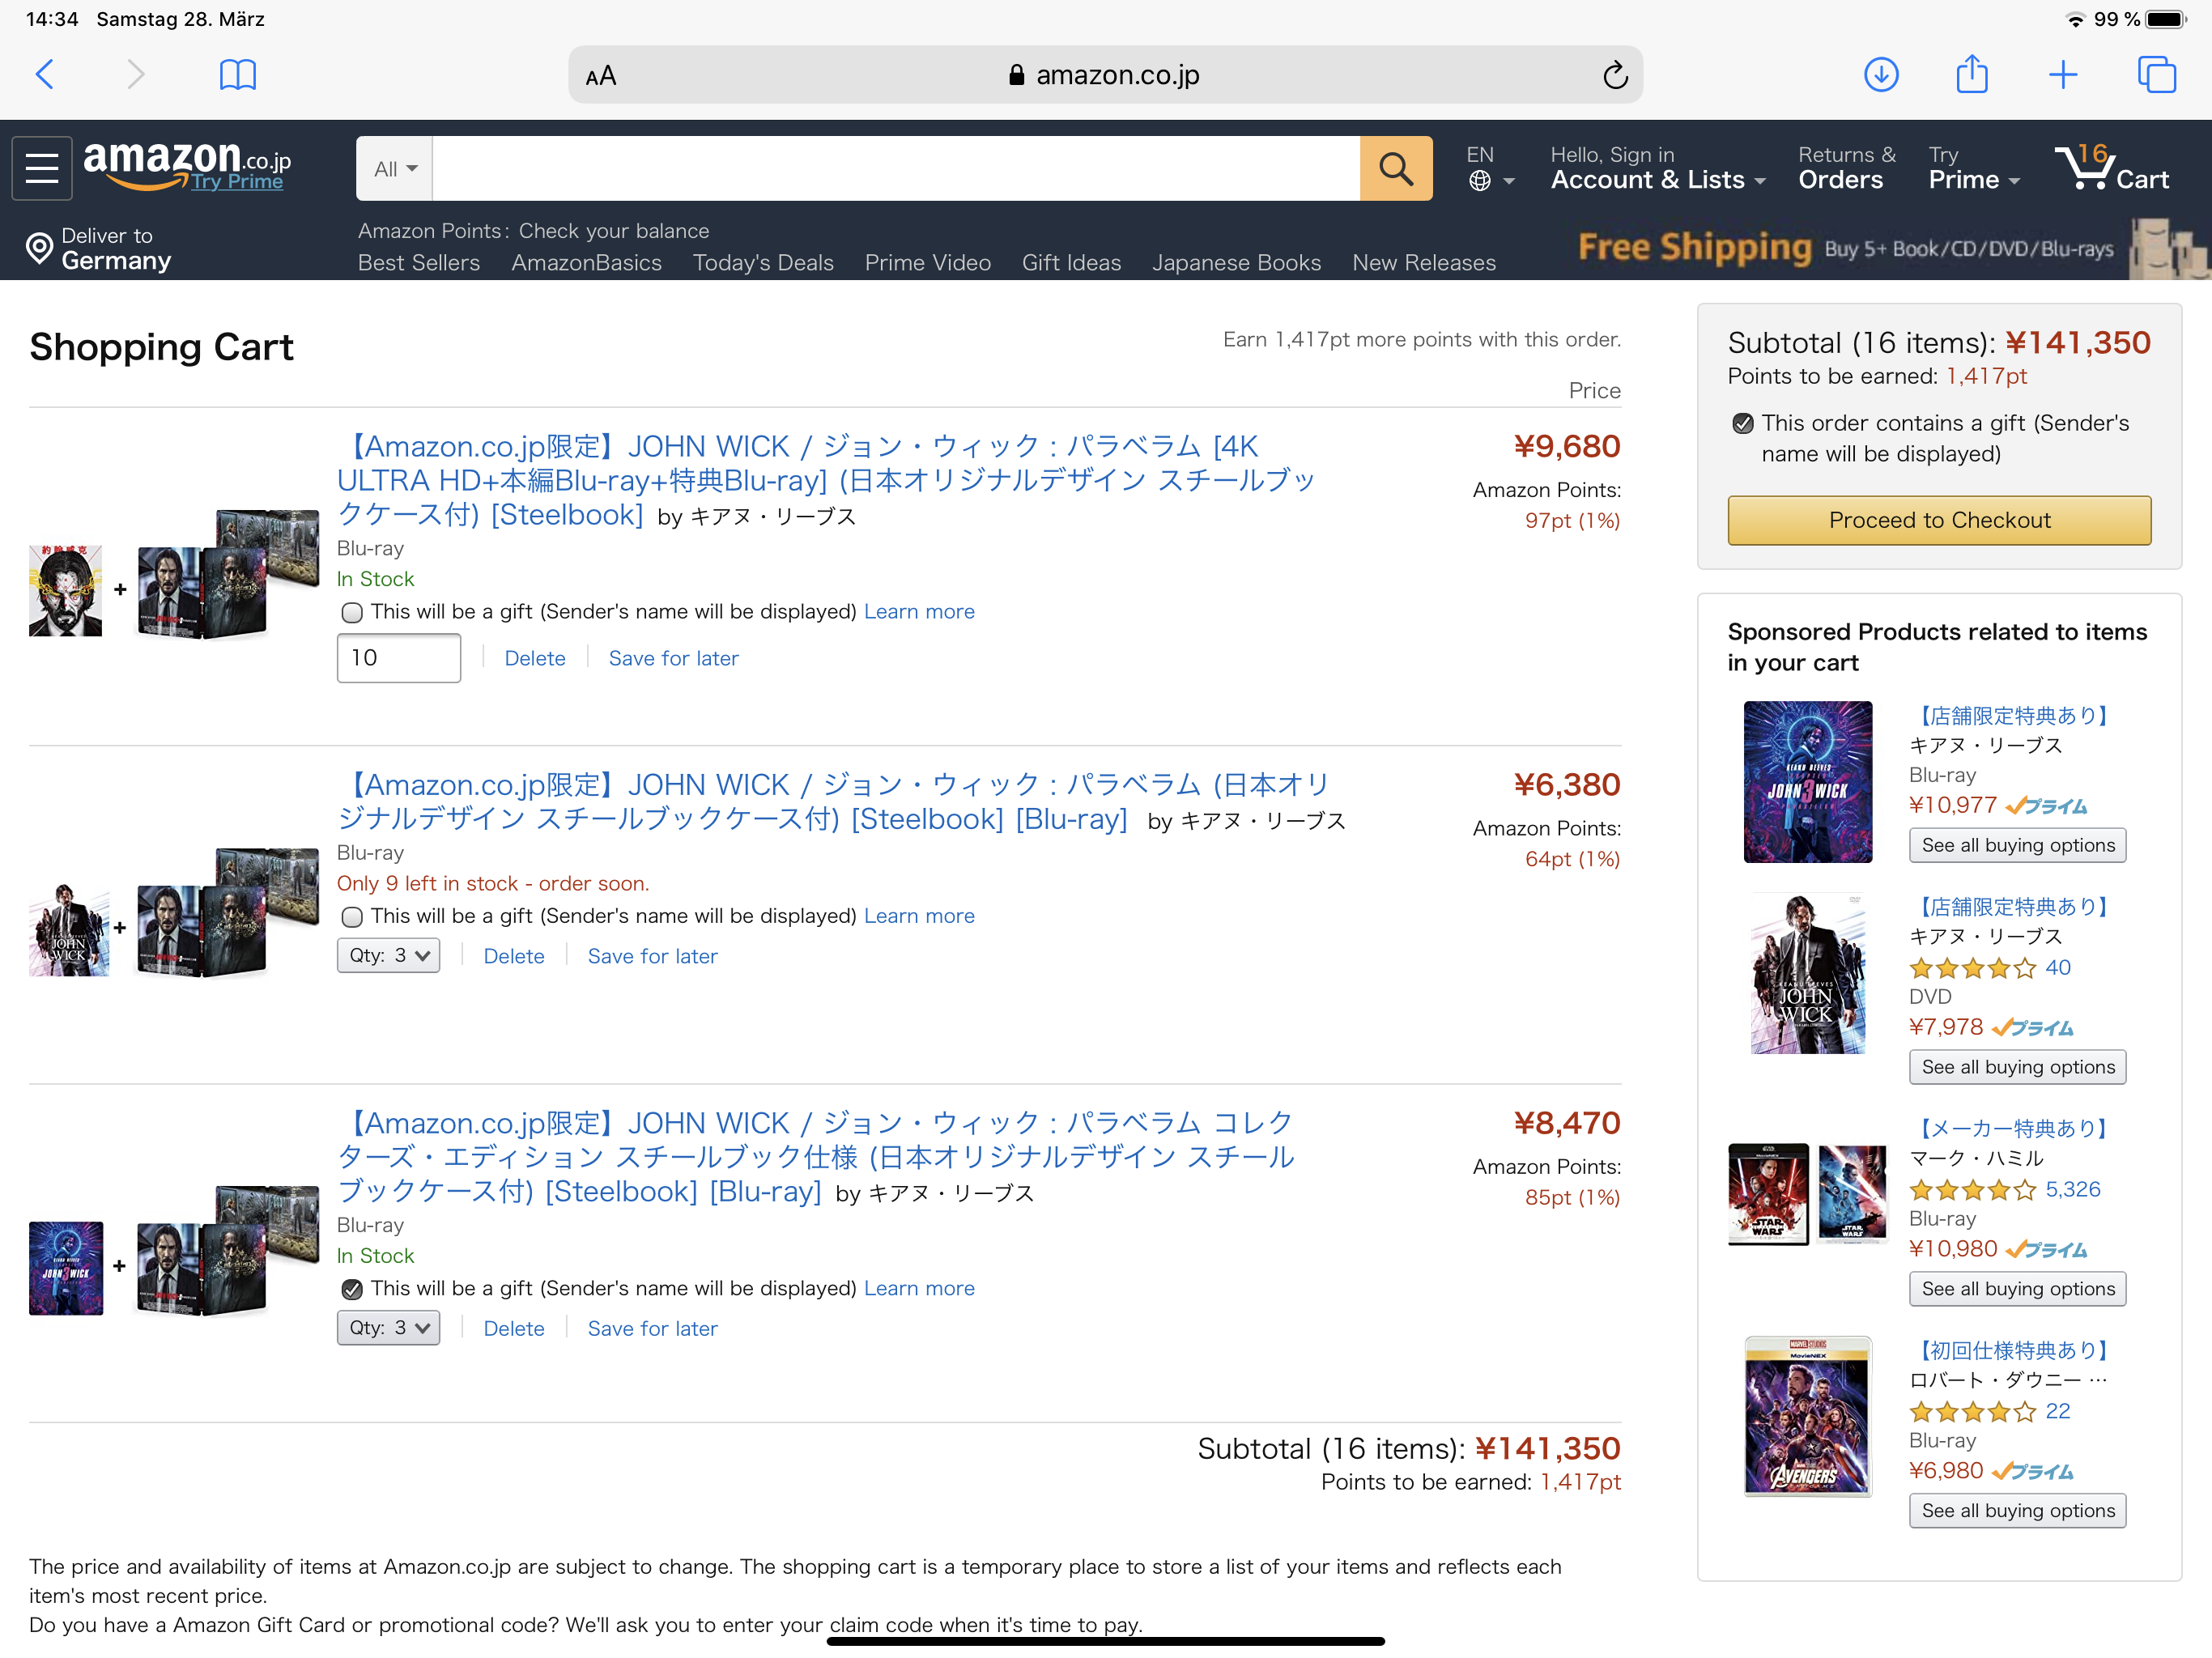Image resolution: width=2212 pixels, height=1658 pixels.
Task: Open Qty dropdown for ¥6,380 item
Action: pyautogui.click(x=388, y=955)
